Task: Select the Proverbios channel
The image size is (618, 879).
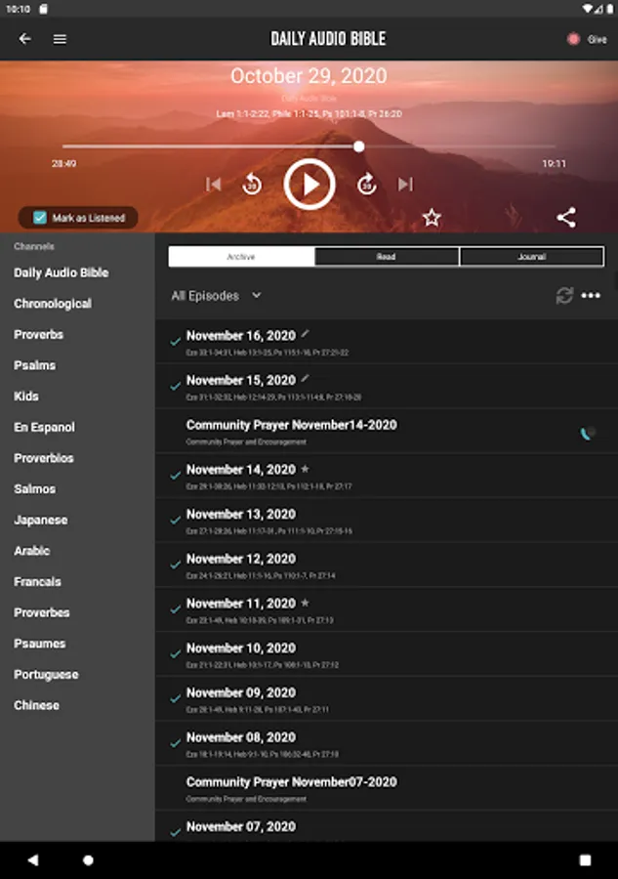Action: 44,458
